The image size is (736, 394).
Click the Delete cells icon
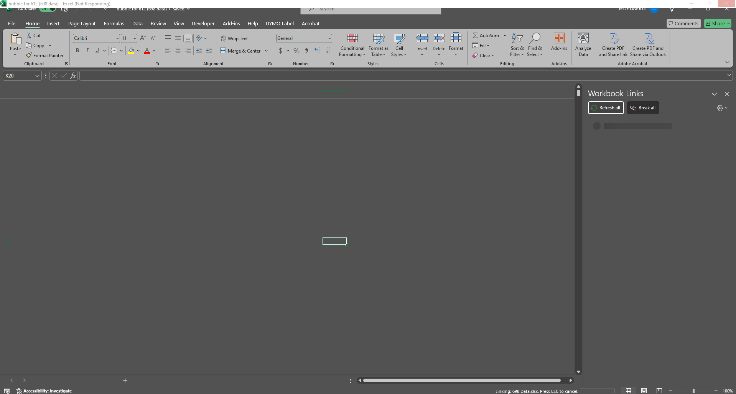pos(439,38)
